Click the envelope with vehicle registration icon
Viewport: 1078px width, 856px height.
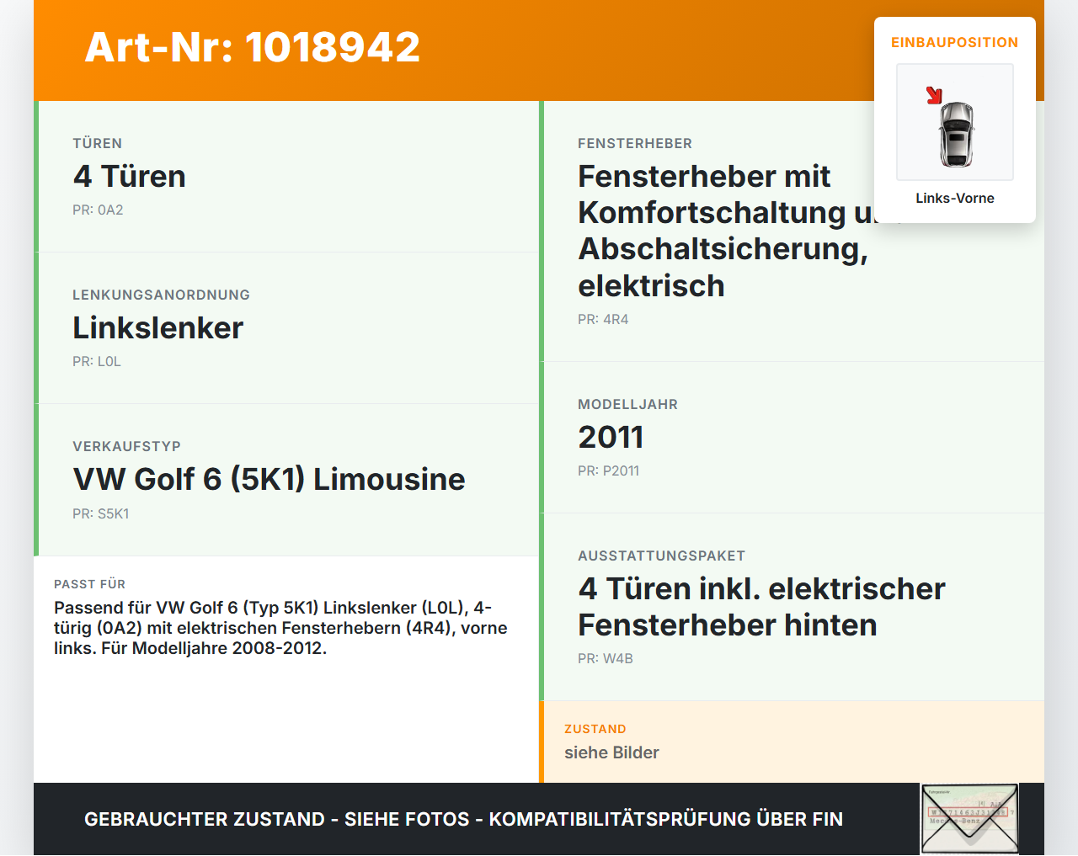click(969, 818)
